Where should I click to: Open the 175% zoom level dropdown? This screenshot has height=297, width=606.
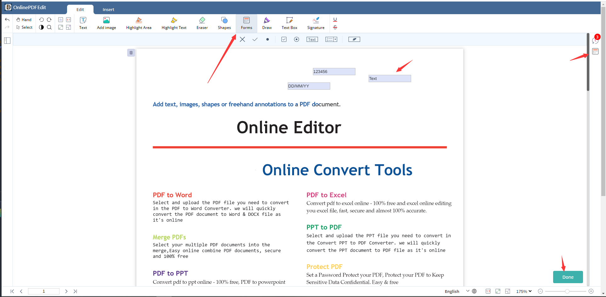(524, 291)
